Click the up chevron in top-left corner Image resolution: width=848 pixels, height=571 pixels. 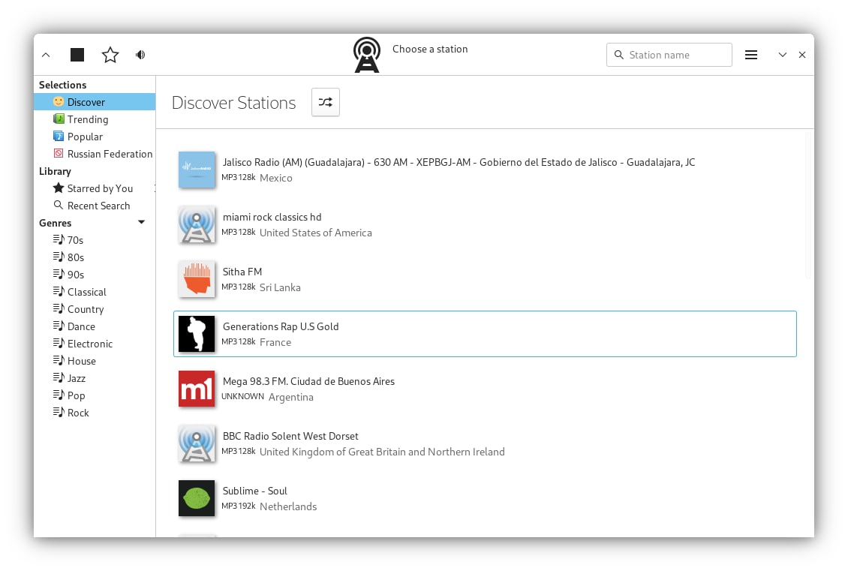click(46, 55)
